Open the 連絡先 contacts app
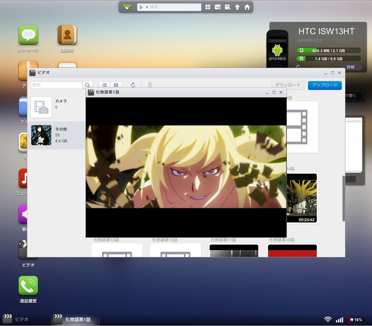Viewport: 372px width, 326px height. [x=67, y=35]
